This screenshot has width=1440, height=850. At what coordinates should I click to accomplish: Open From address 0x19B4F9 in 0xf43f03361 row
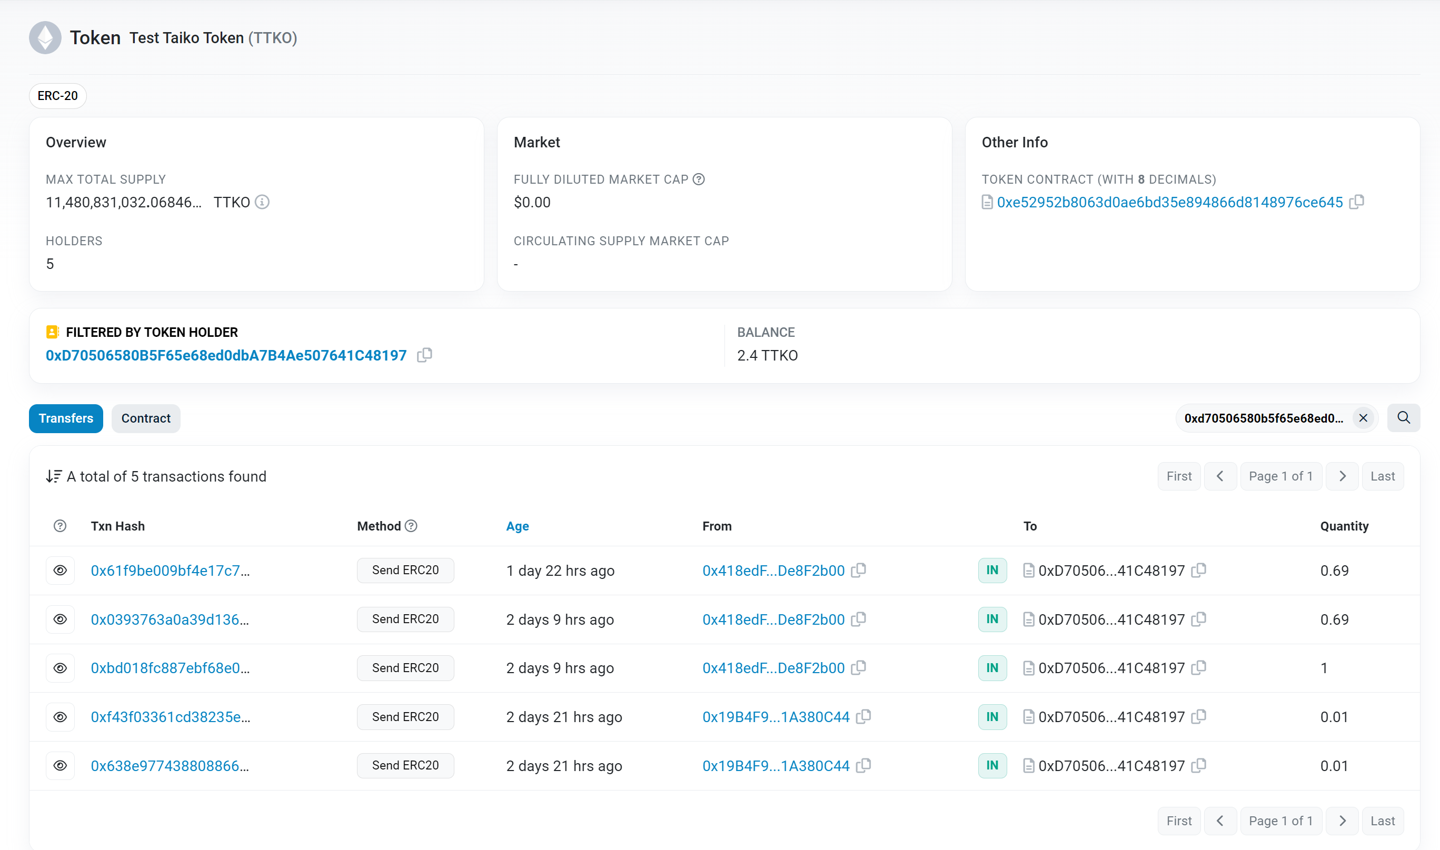[x=776, y=717]
